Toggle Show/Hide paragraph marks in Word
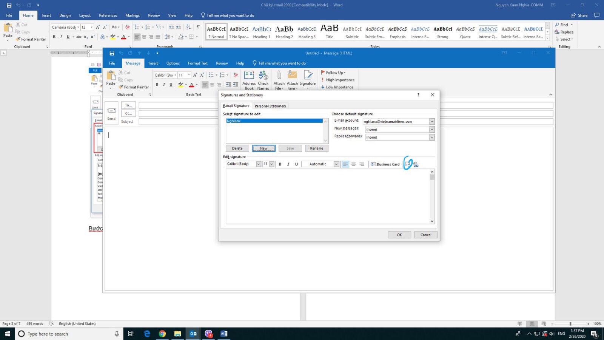The image size is (604, 340). pos(198,27)
